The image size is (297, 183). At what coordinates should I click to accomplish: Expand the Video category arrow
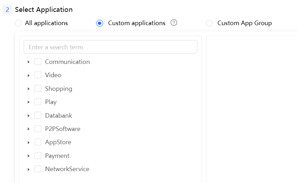pyautogui.click(x=29, y=75)
